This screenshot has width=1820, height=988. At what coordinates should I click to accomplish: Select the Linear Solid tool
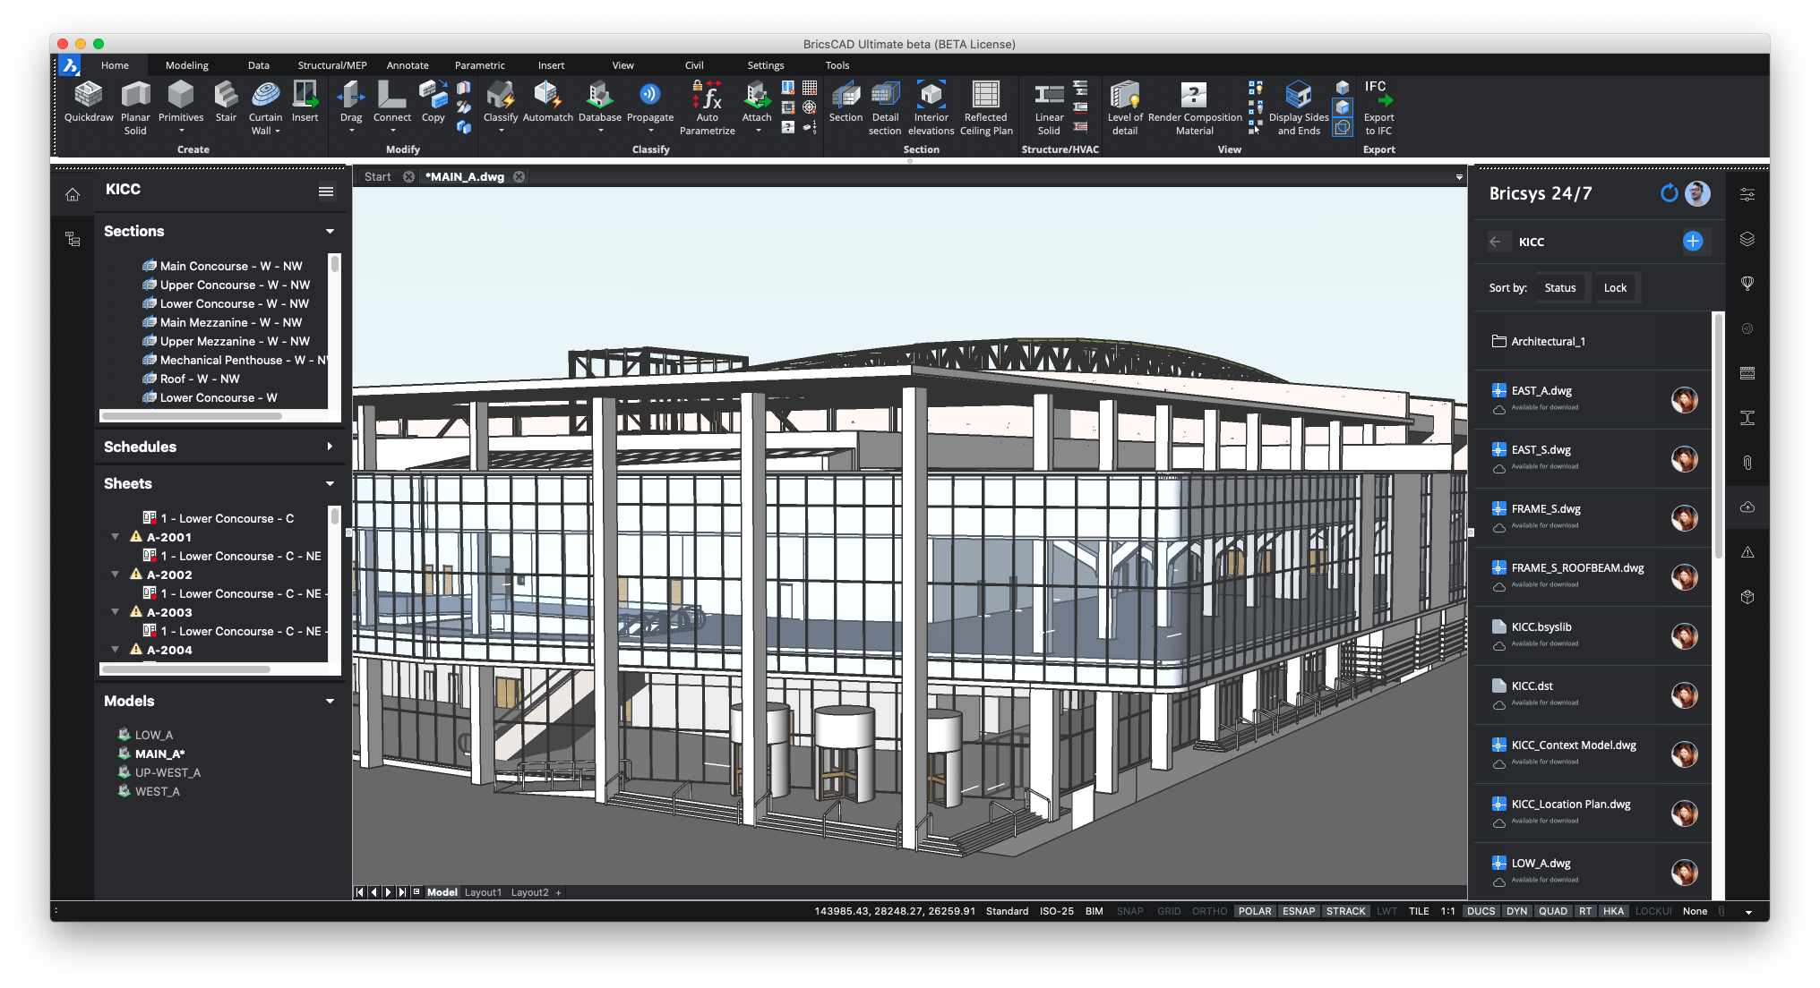[1049, 108]
